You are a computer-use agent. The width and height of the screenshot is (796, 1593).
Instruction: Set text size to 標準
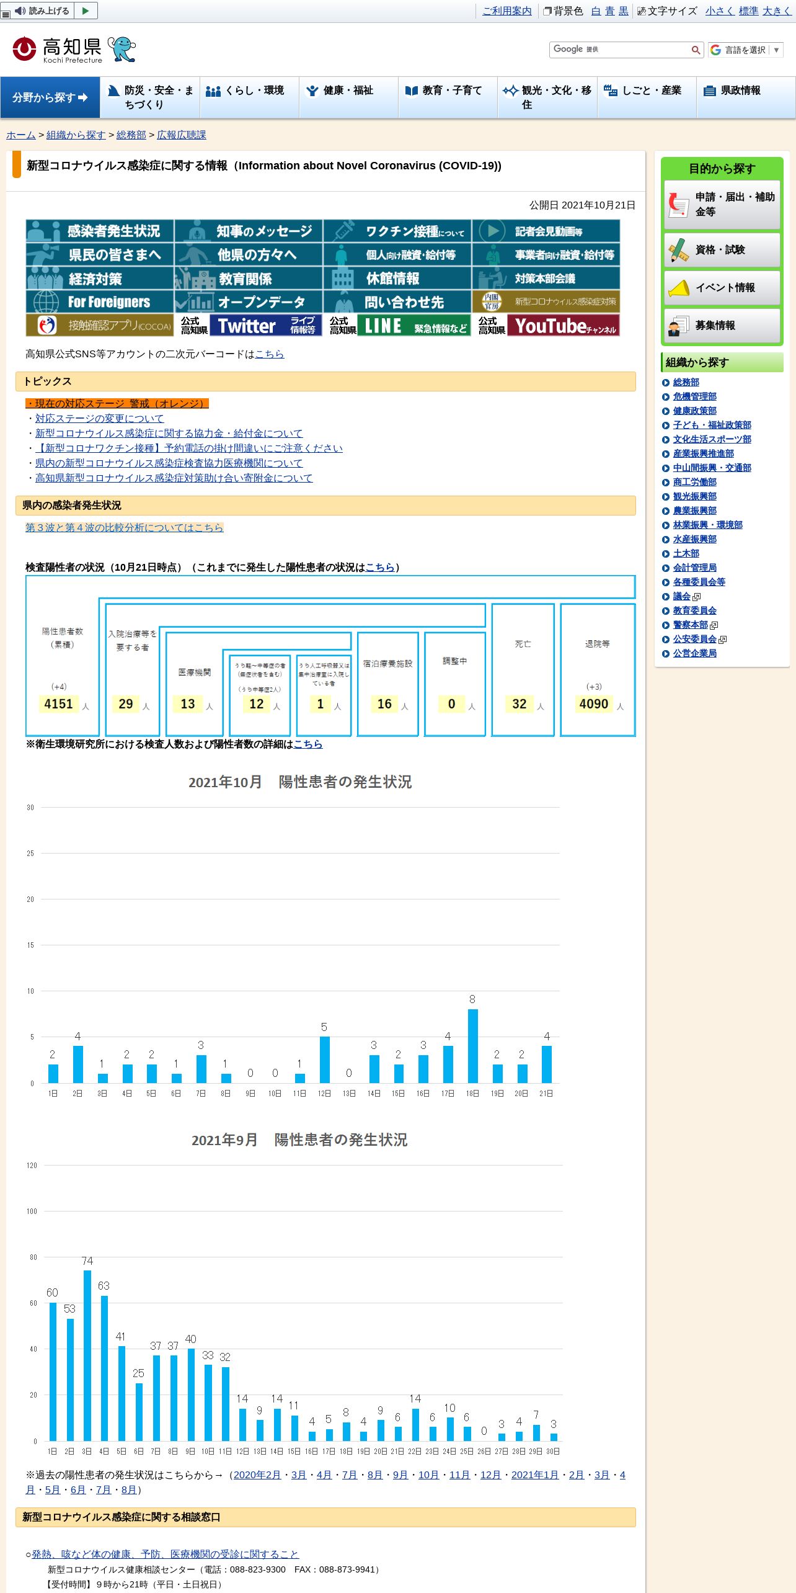[749, 11]
